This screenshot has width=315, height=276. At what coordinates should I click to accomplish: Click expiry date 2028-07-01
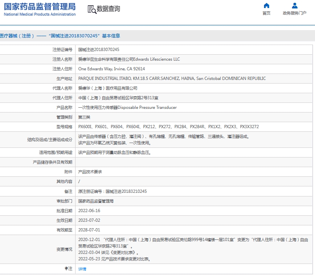tap(89, 230)
